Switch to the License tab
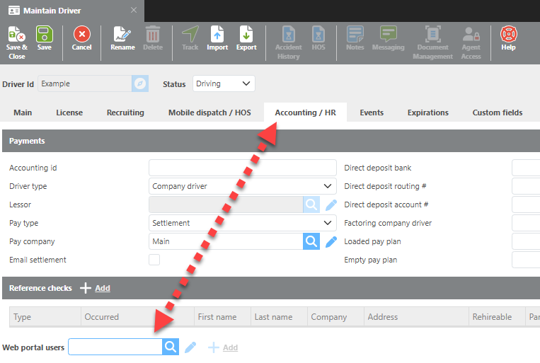Screen dimensions: 540x363 click(69, 113)
